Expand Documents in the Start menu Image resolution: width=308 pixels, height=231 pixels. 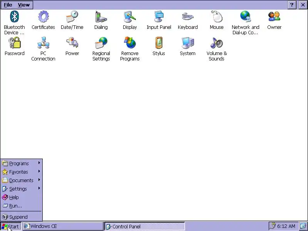coord(21,180)
